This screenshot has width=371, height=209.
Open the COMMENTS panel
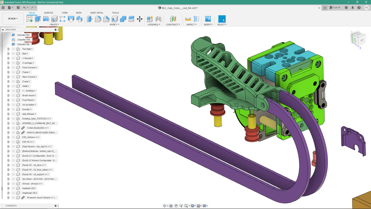11,205
